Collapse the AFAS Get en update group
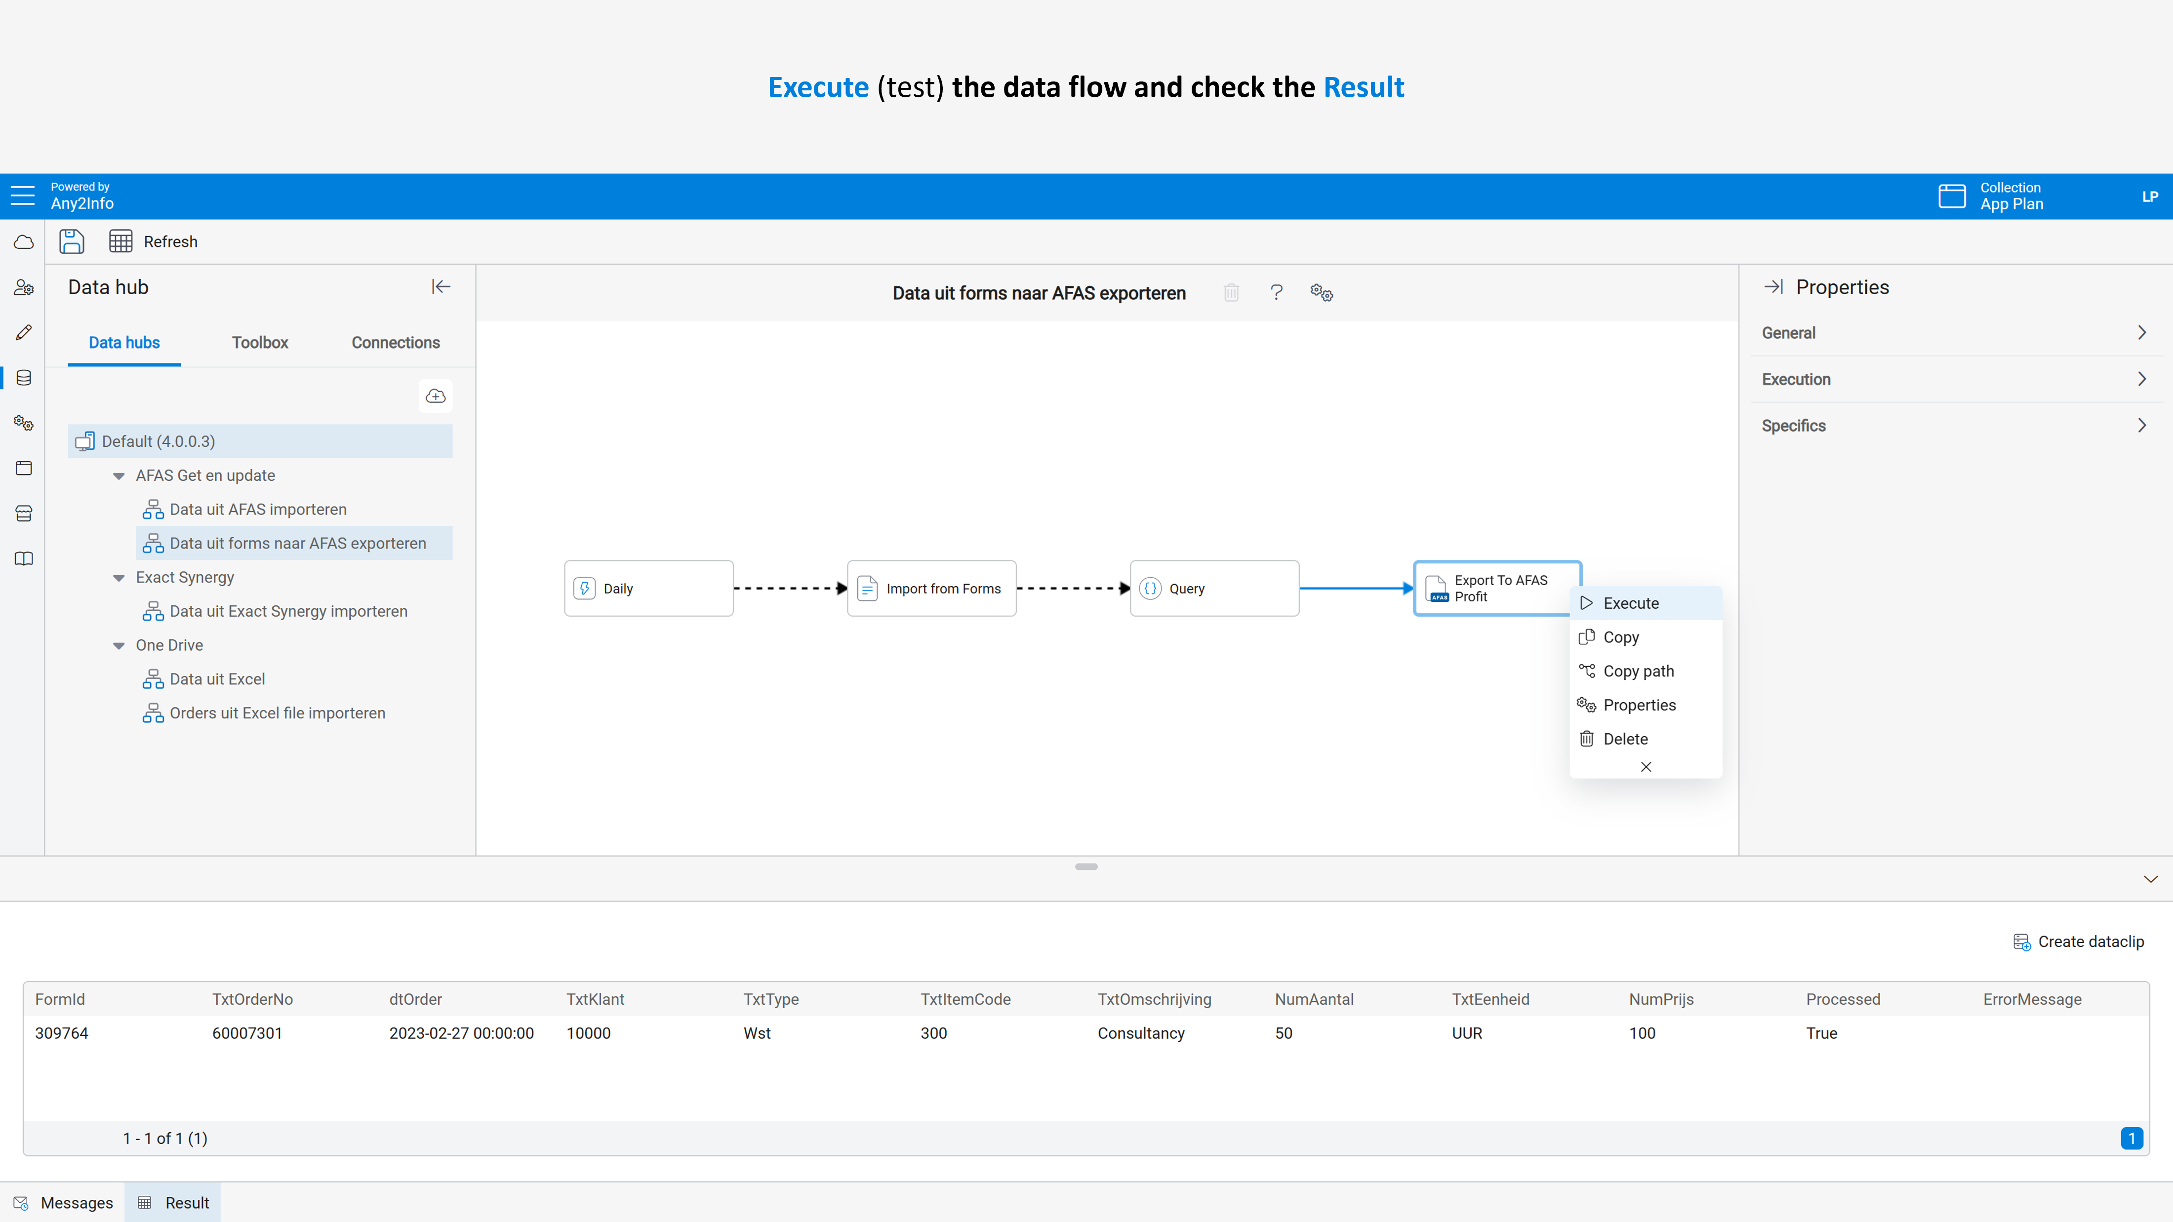Image resolution: width=2173 pixels, height=1222 pixels. [119, 475]
